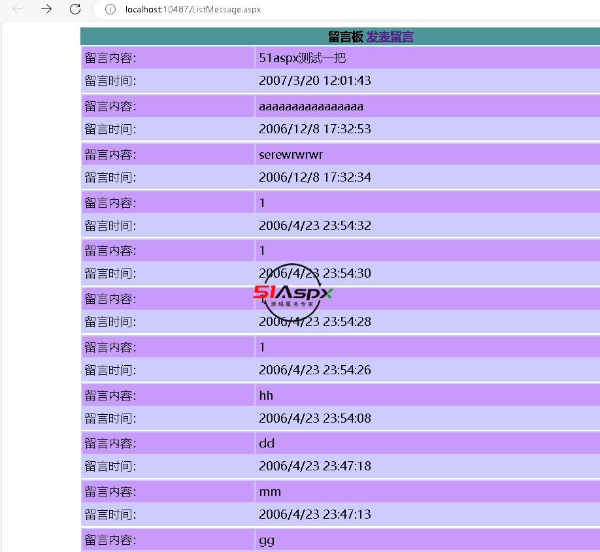Click the 留言时间 label beside 2006/4/23 23:54:08

110,418
